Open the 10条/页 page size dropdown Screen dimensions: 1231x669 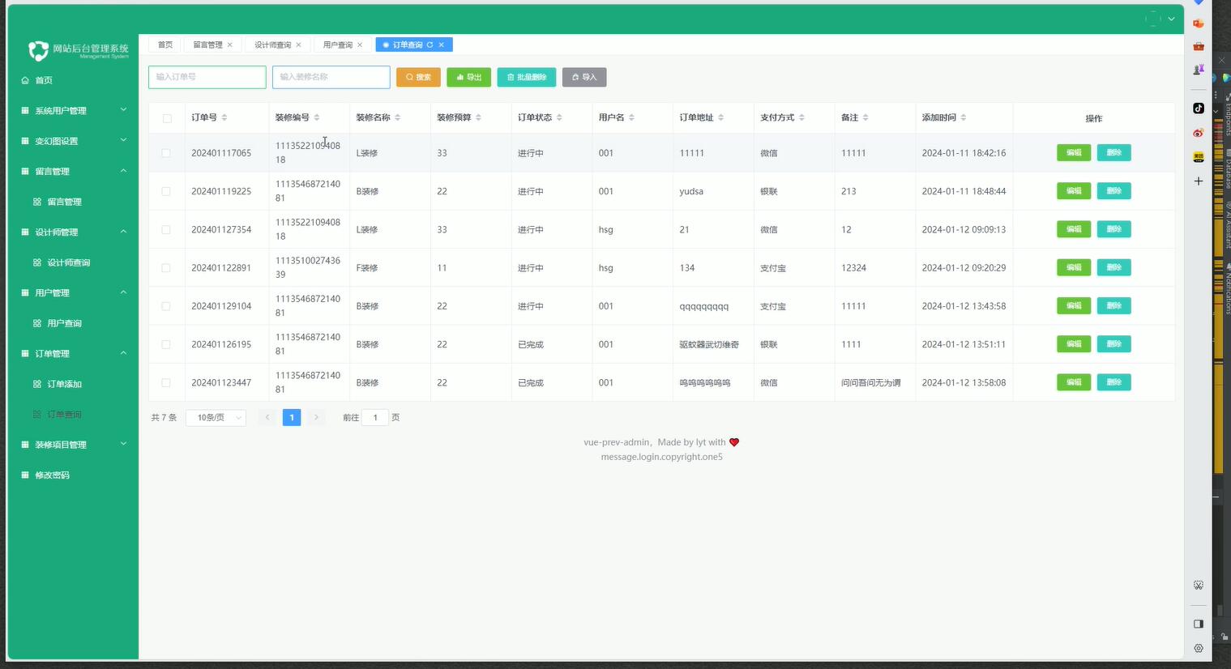(216, 418)
